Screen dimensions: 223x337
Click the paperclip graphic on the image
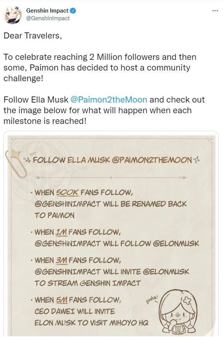16,163
